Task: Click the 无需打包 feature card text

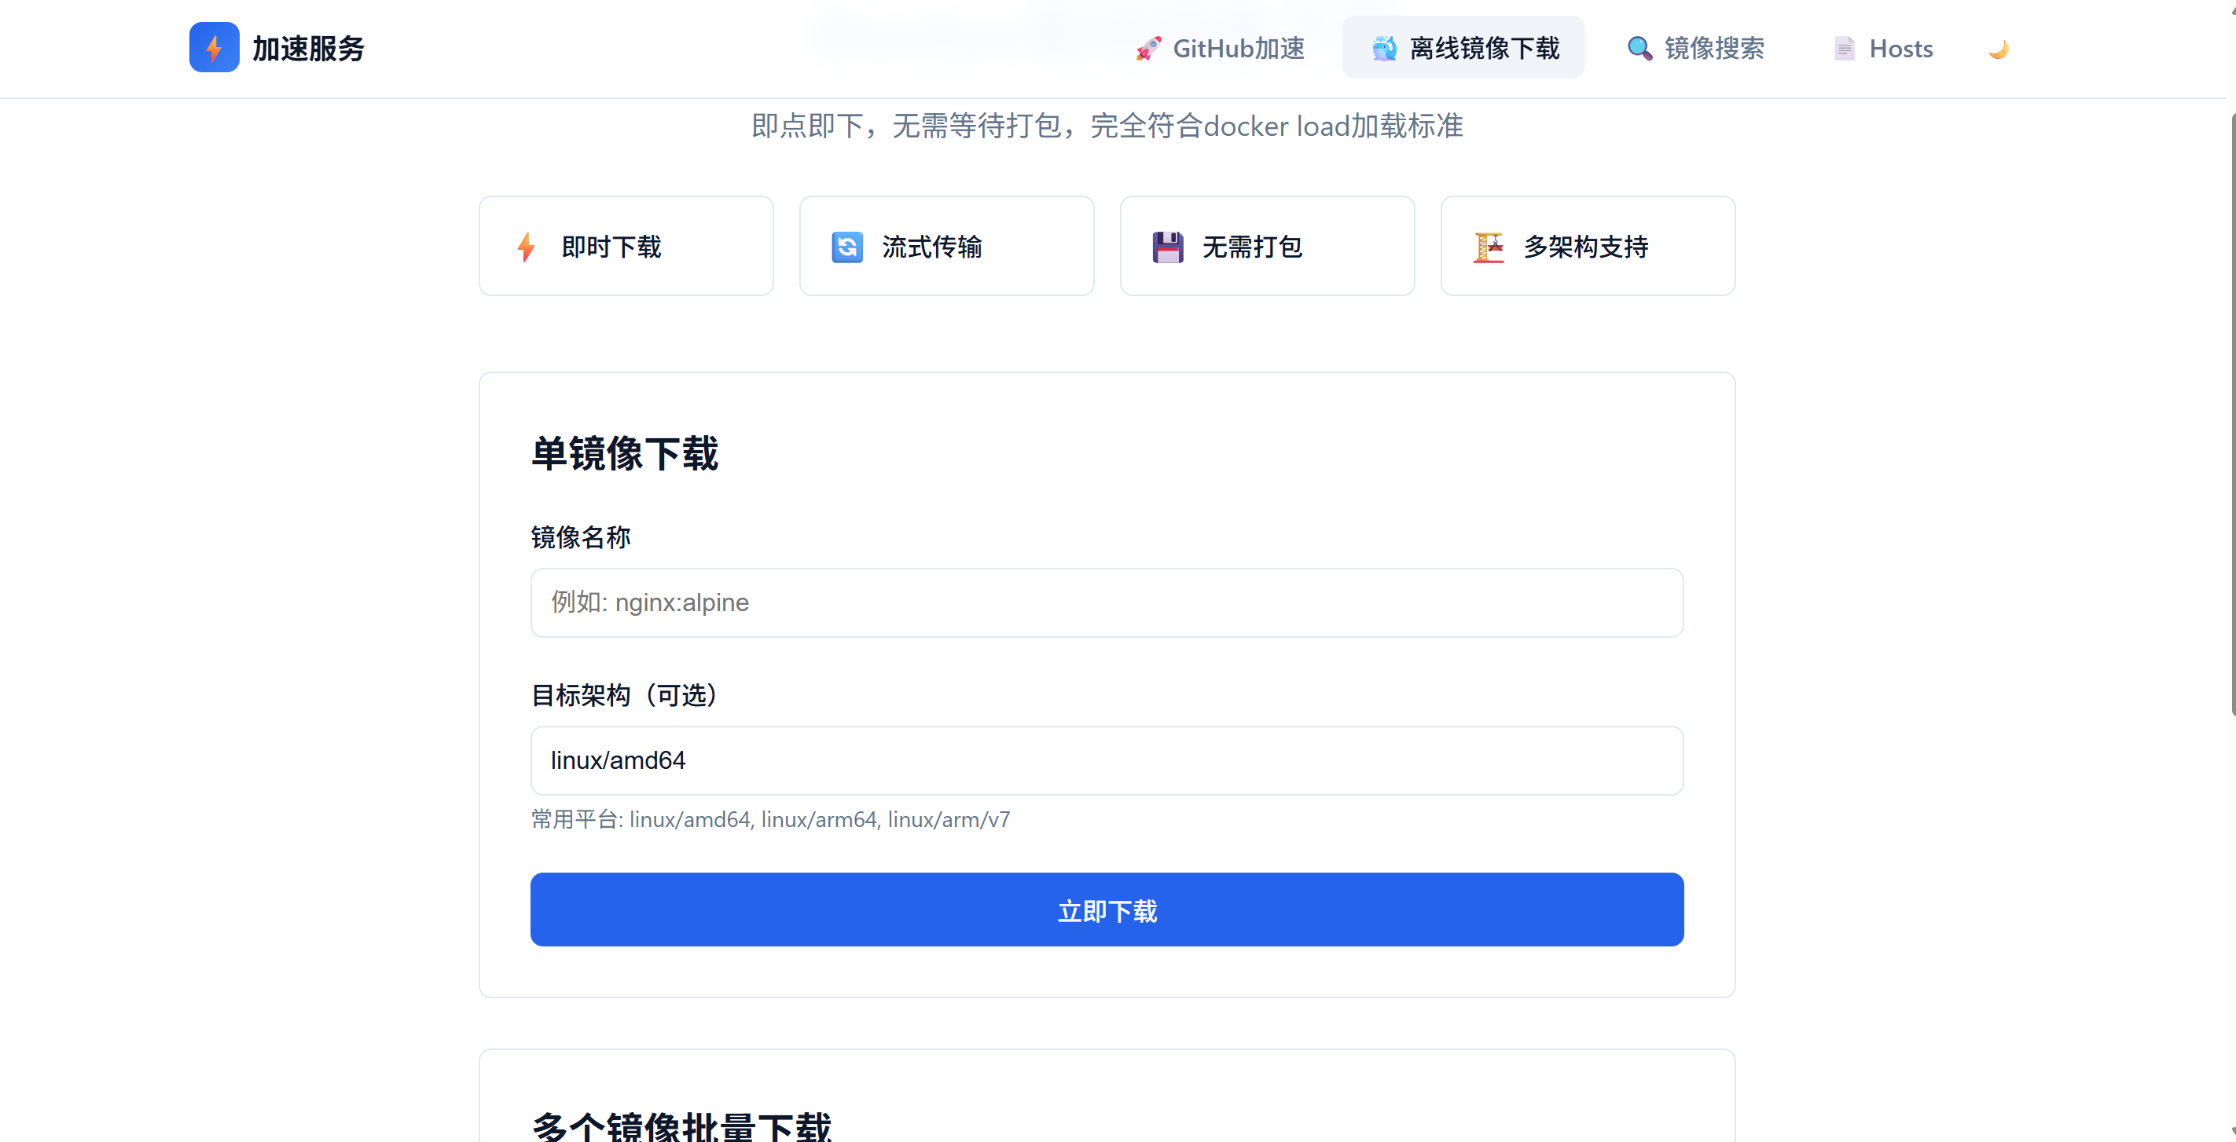Action: (x=1253, y=247)
